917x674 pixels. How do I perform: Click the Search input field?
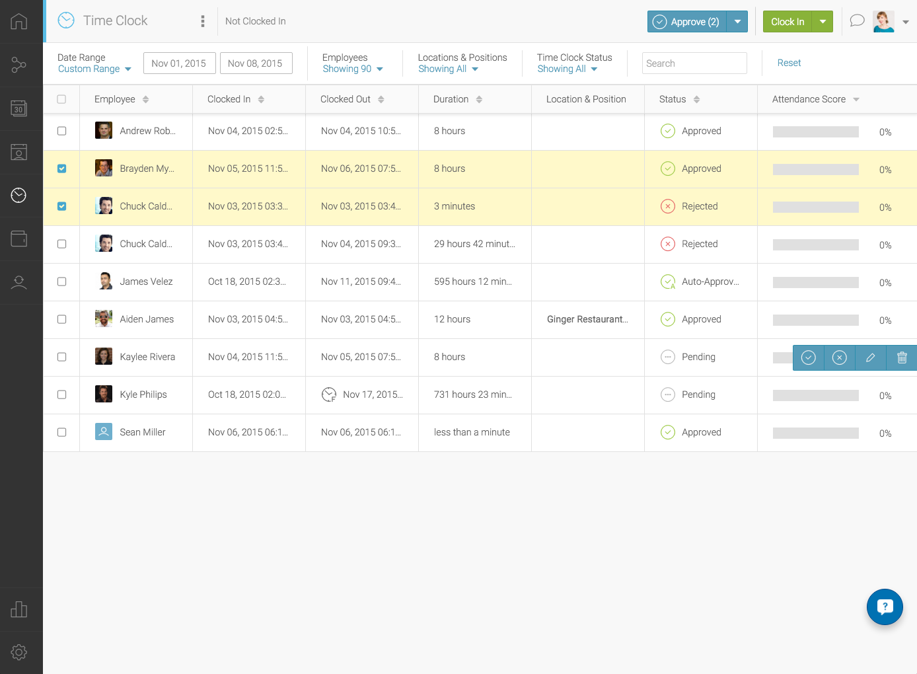[x=694, y=63]
